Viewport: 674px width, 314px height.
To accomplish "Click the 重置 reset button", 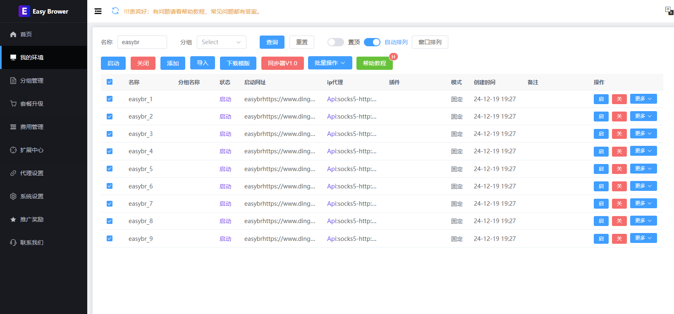I will tap(302, 42).
